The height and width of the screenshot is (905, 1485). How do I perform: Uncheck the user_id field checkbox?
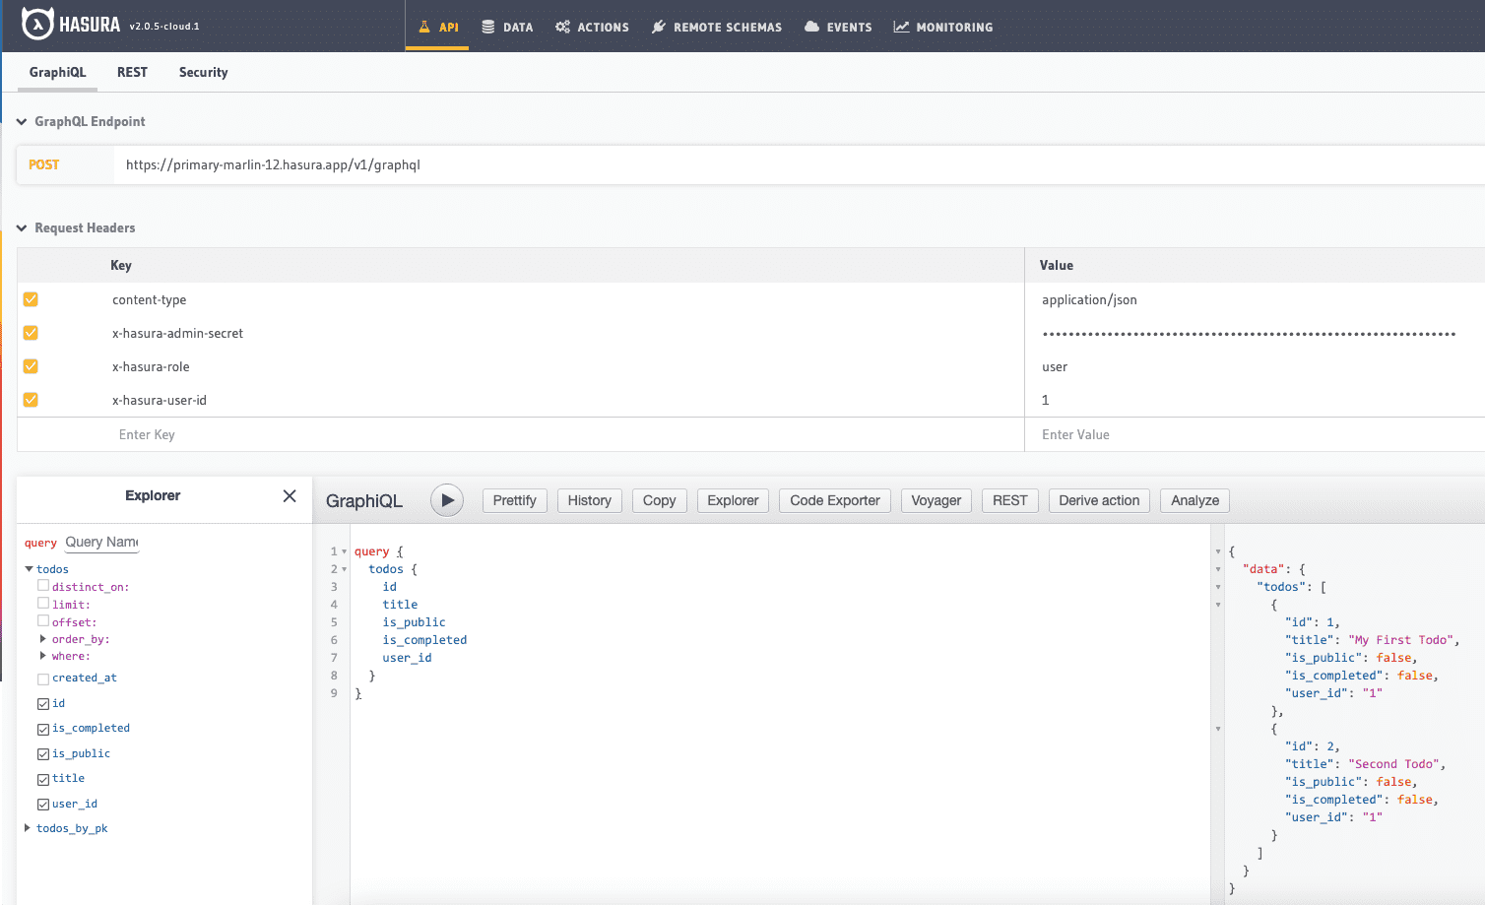[43, 805]
